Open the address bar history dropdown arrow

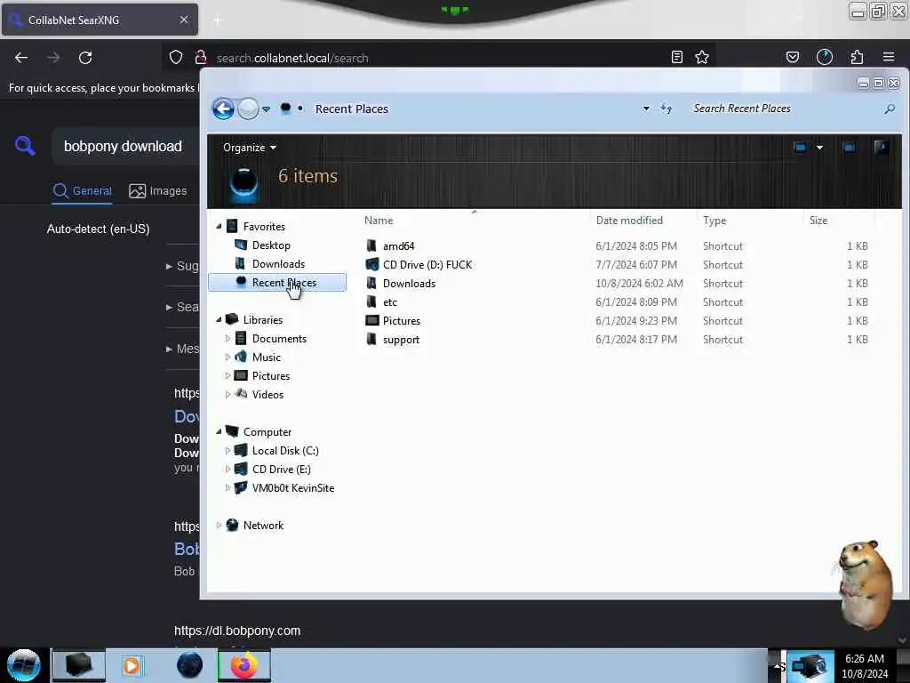point(646,108)
